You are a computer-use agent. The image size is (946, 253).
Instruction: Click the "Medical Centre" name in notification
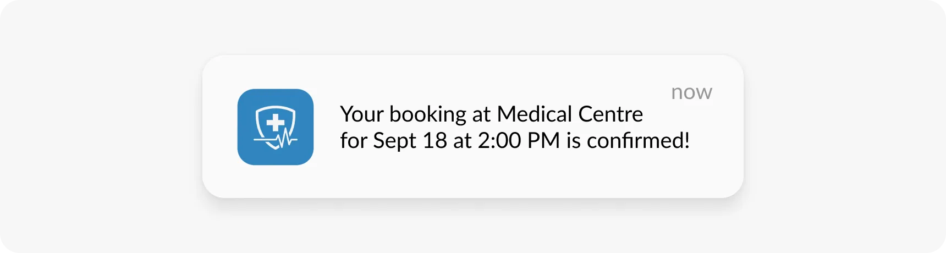pos(570,114)
